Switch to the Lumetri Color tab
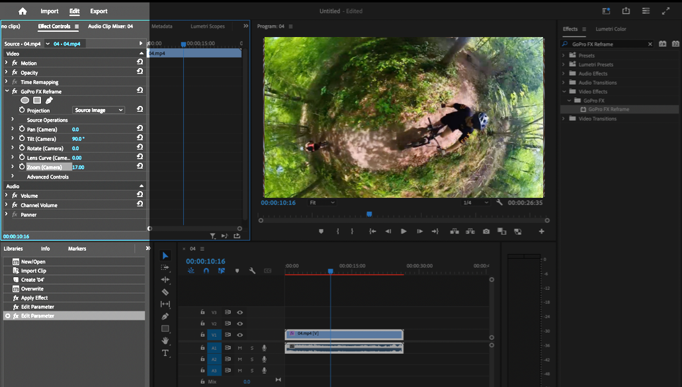The height and width of the screenshot is (387, 682). click(611, 29)
